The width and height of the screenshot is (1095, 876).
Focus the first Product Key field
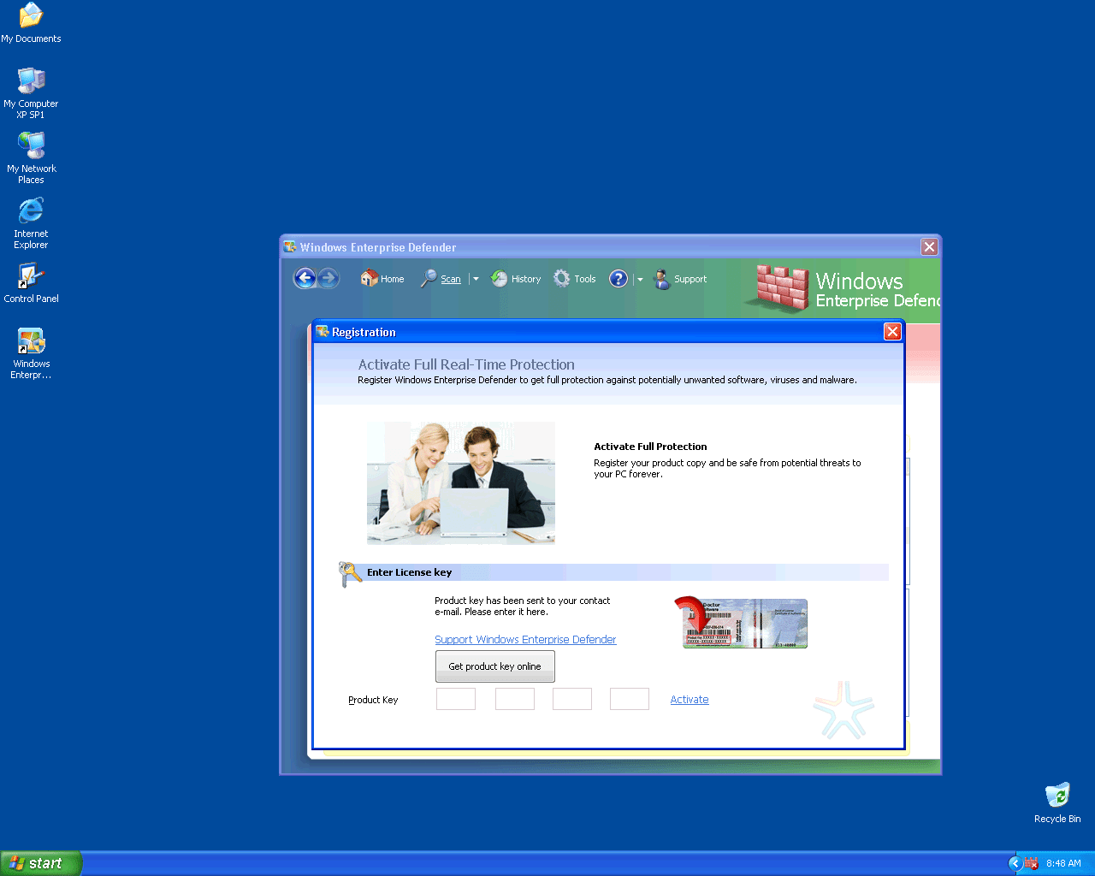coord(456,699)
